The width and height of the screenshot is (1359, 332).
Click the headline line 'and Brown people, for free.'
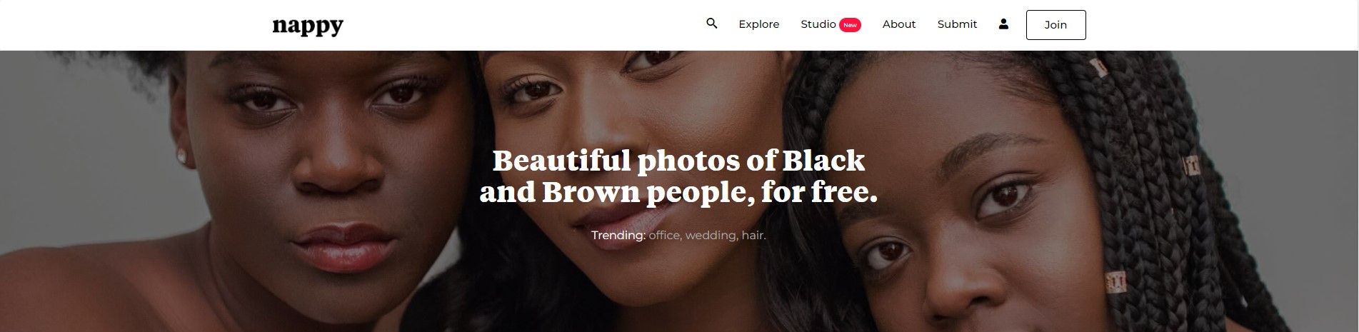coord(678,192)
